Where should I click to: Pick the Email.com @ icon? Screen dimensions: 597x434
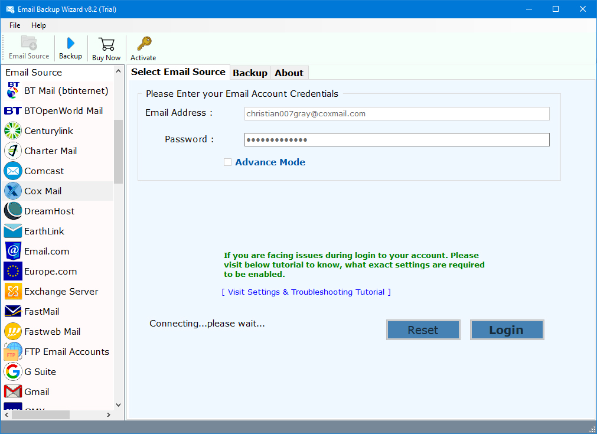pyautogui.click(x=12, y=252)
